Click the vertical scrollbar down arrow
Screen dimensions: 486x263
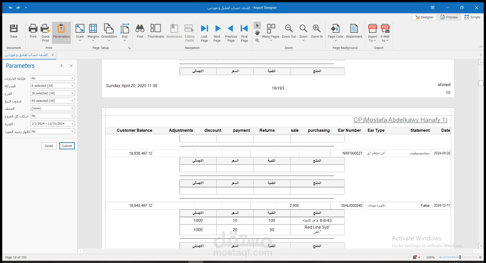[481, 246]
